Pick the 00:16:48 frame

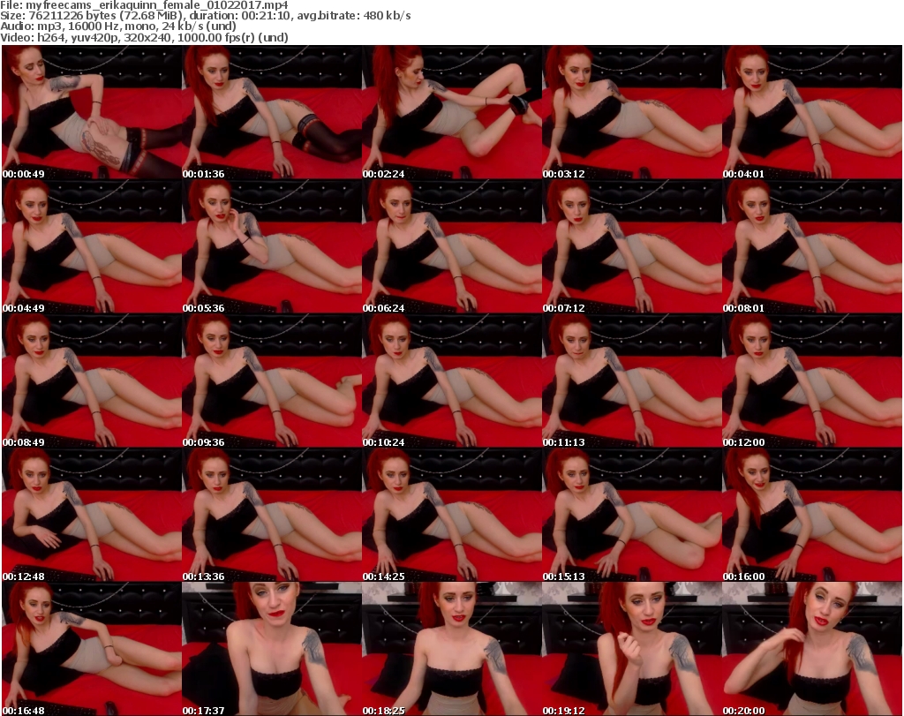tap(92, 649)
